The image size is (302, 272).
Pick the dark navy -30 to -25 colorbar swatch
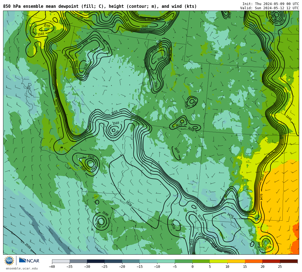pos(96,261)
